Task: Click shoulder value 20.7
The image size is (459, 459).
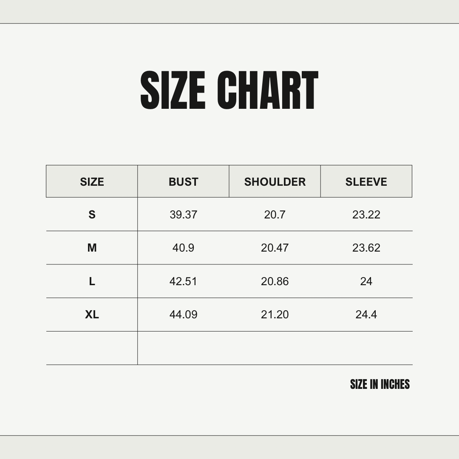Action: [275, 215]
